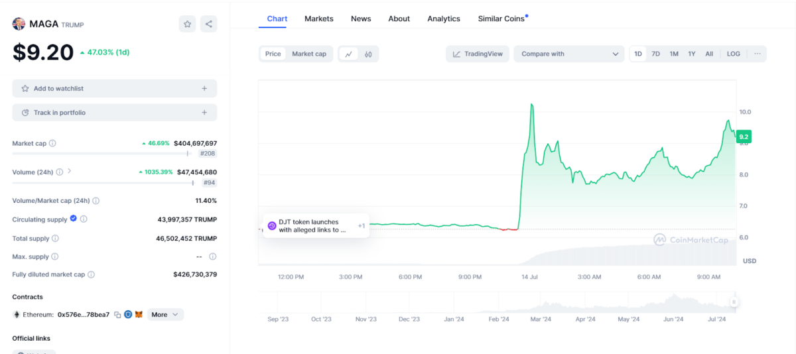Click the MAGA coin logo

pyautogui.click(x=19, y=24)
